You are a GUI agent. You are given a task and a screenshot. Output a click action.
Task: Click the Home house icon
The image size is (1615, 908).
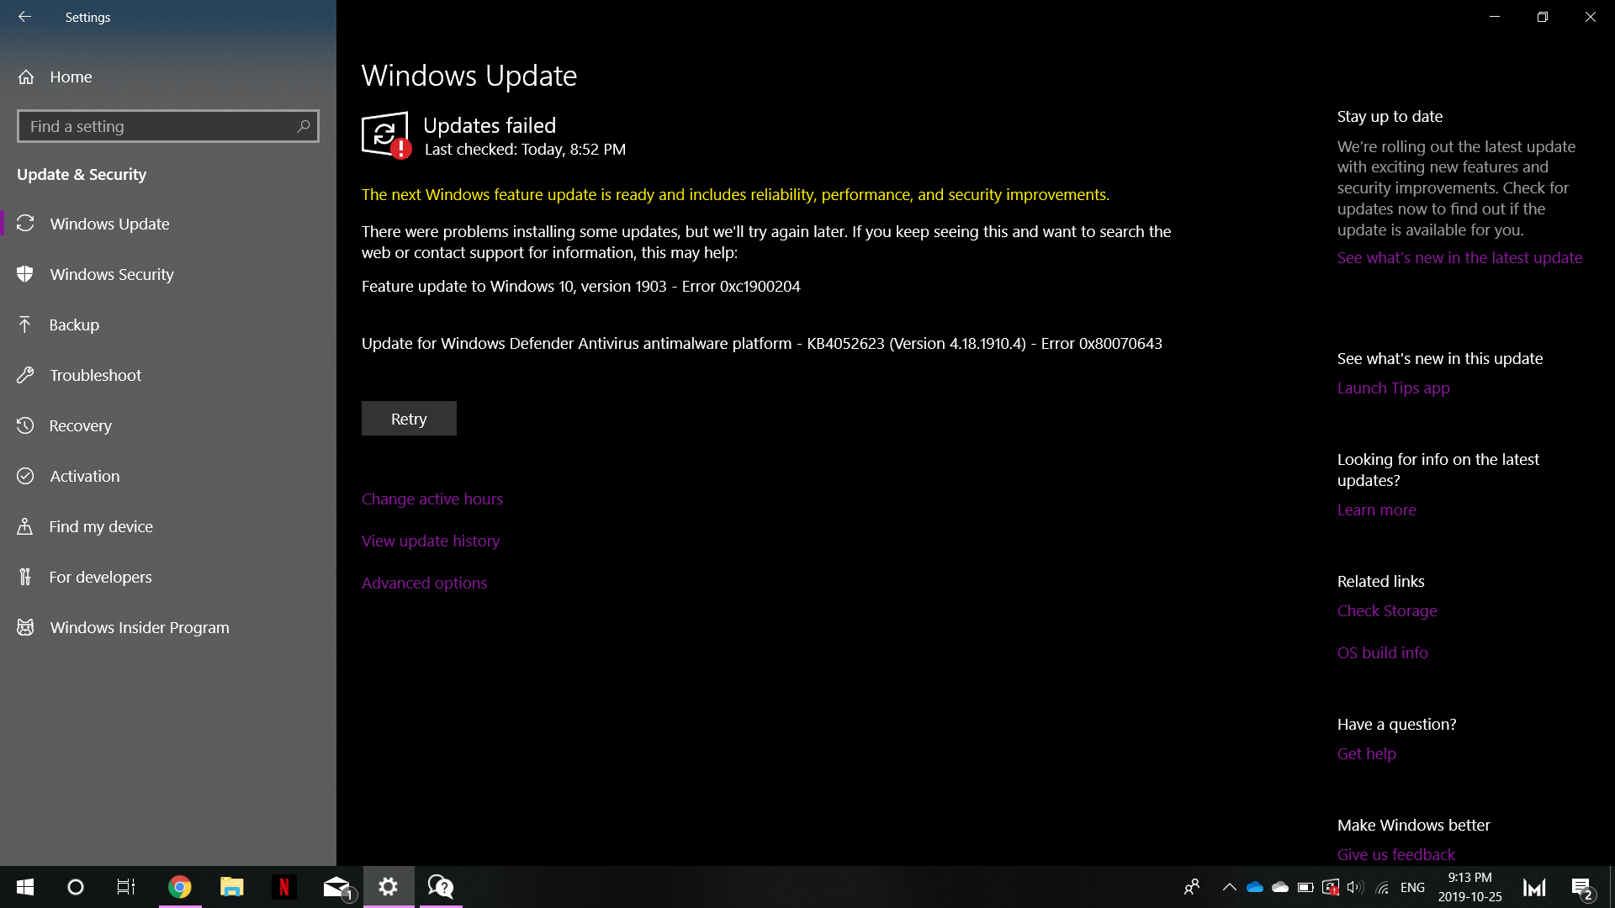[26, 77]
